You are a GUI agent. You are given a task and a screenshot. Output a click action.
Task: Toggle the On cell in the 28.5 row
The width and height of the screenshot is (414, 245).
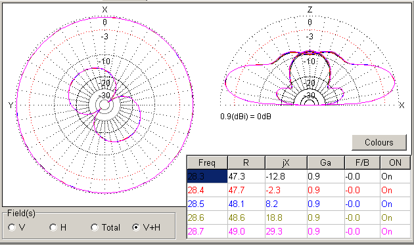point(395,204)
